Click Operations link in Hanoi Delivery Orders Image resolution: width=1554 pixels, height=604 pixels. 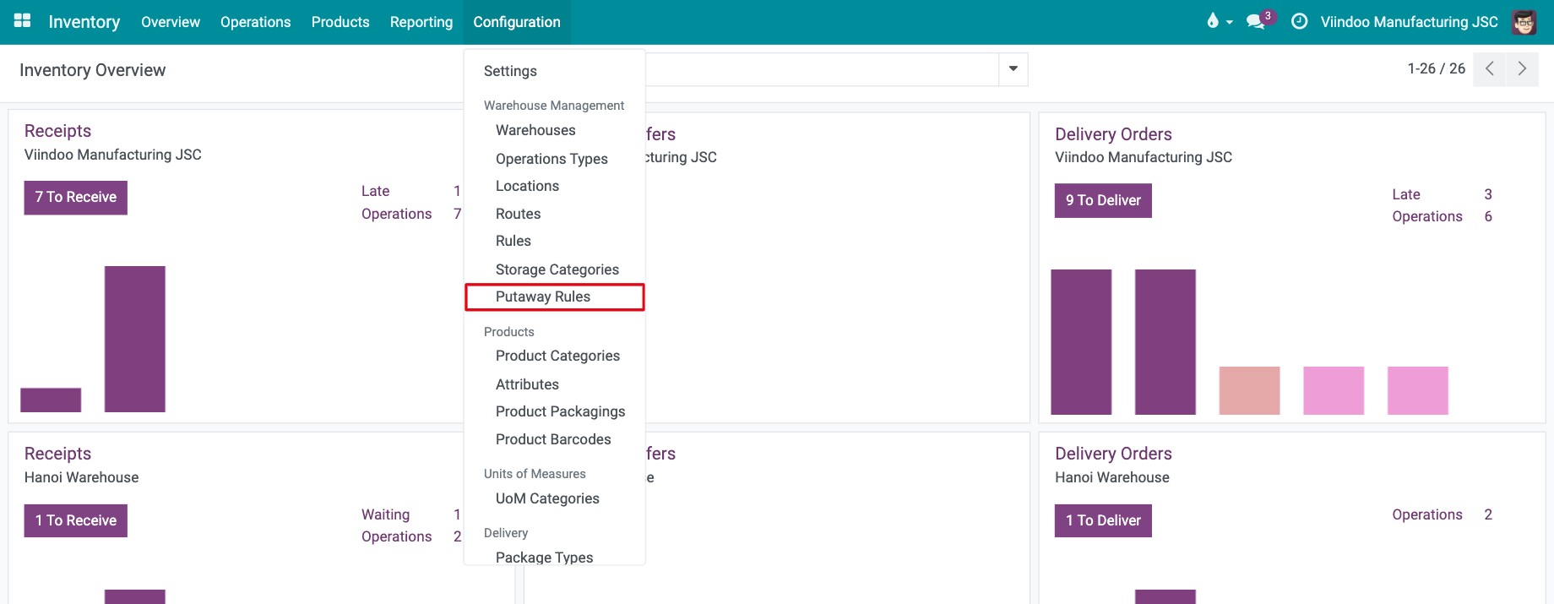[1427, 514]
